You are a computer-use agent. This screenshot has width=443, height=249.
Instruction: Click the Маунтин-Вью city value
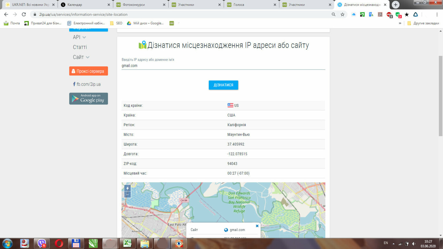(239, 135)
